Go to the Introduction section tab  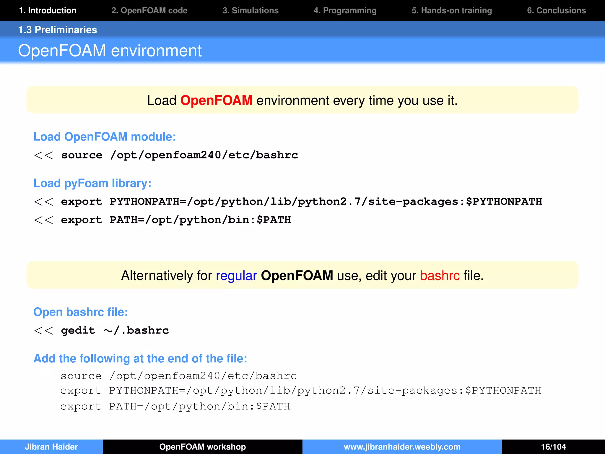click(48, 10)
